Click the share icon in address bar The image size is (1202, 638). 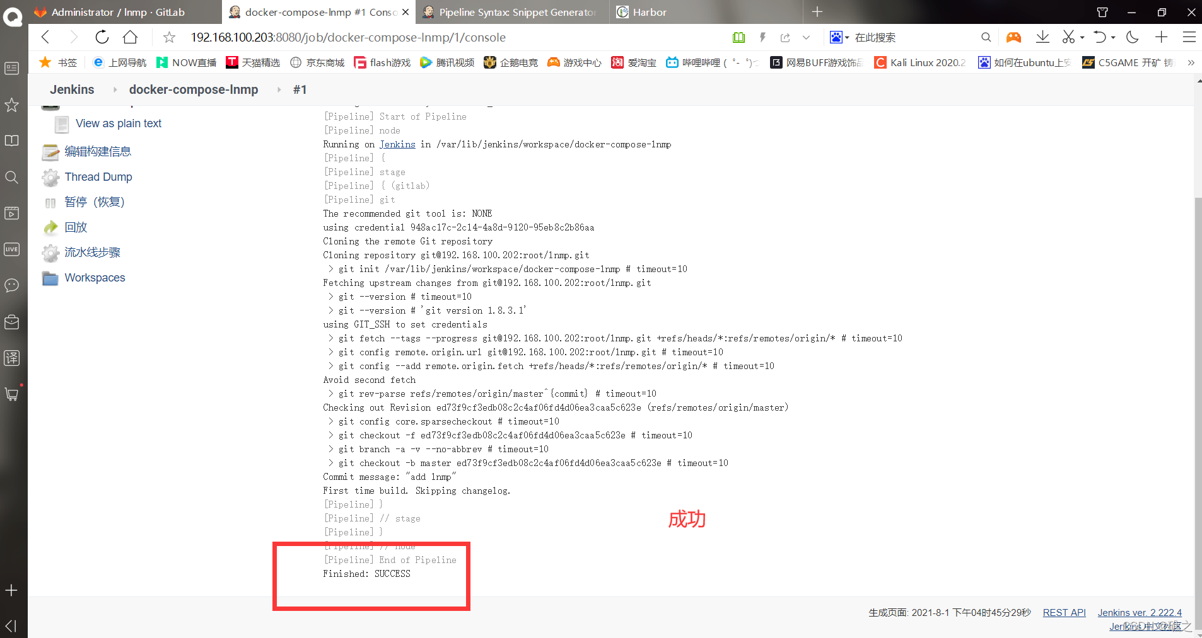[785, 37]
